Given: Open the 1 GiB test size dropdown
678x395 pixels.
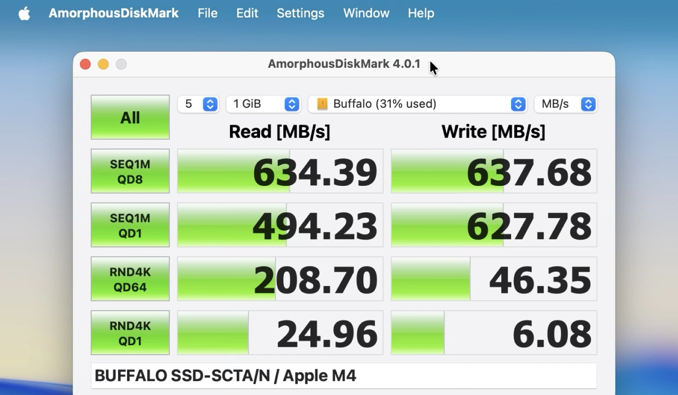Looking at the screenshot, I should [263, 104].
